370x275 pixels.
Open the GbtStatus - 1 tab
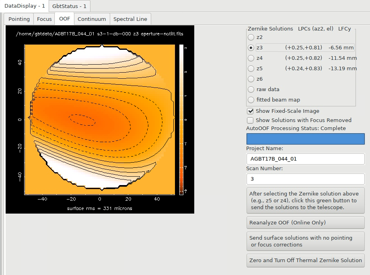click(69, 6)
